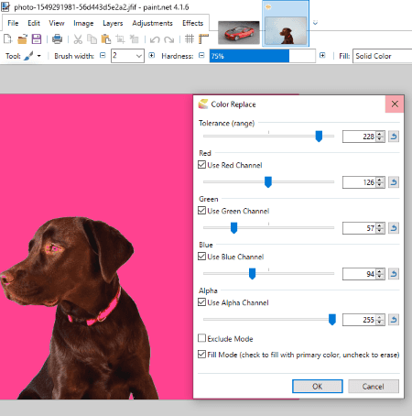Reset the Tolerance value with its arrow icon
Screen dimensions: 412x416
pos(394,137)
